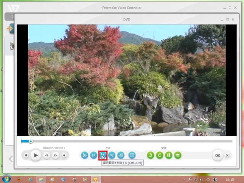Open Windows Start menu
The image size is (244, 183).
(6, 179)
